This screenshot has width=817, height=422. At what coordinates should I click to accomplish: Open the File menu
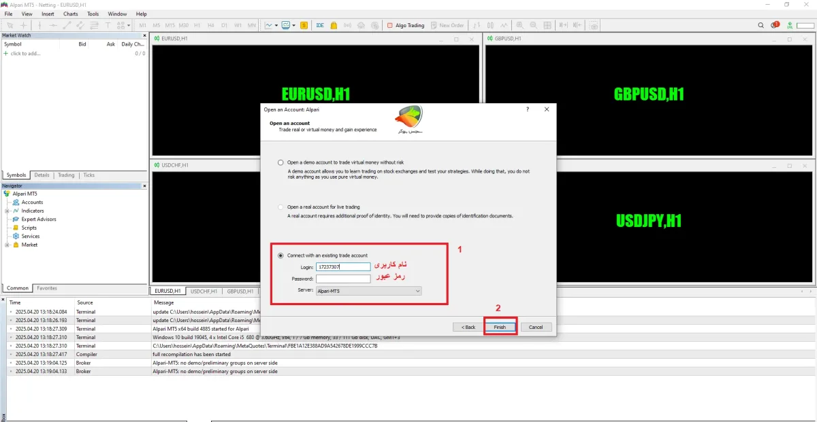pyautogui.click(x=9, y=14)
